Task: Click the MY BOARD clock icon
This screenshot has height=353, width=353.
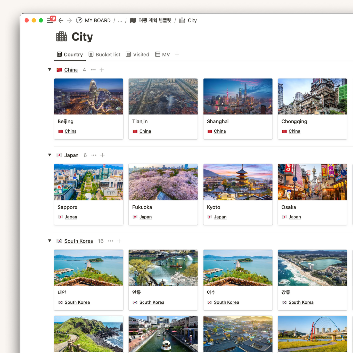Action: click(79, 20)
